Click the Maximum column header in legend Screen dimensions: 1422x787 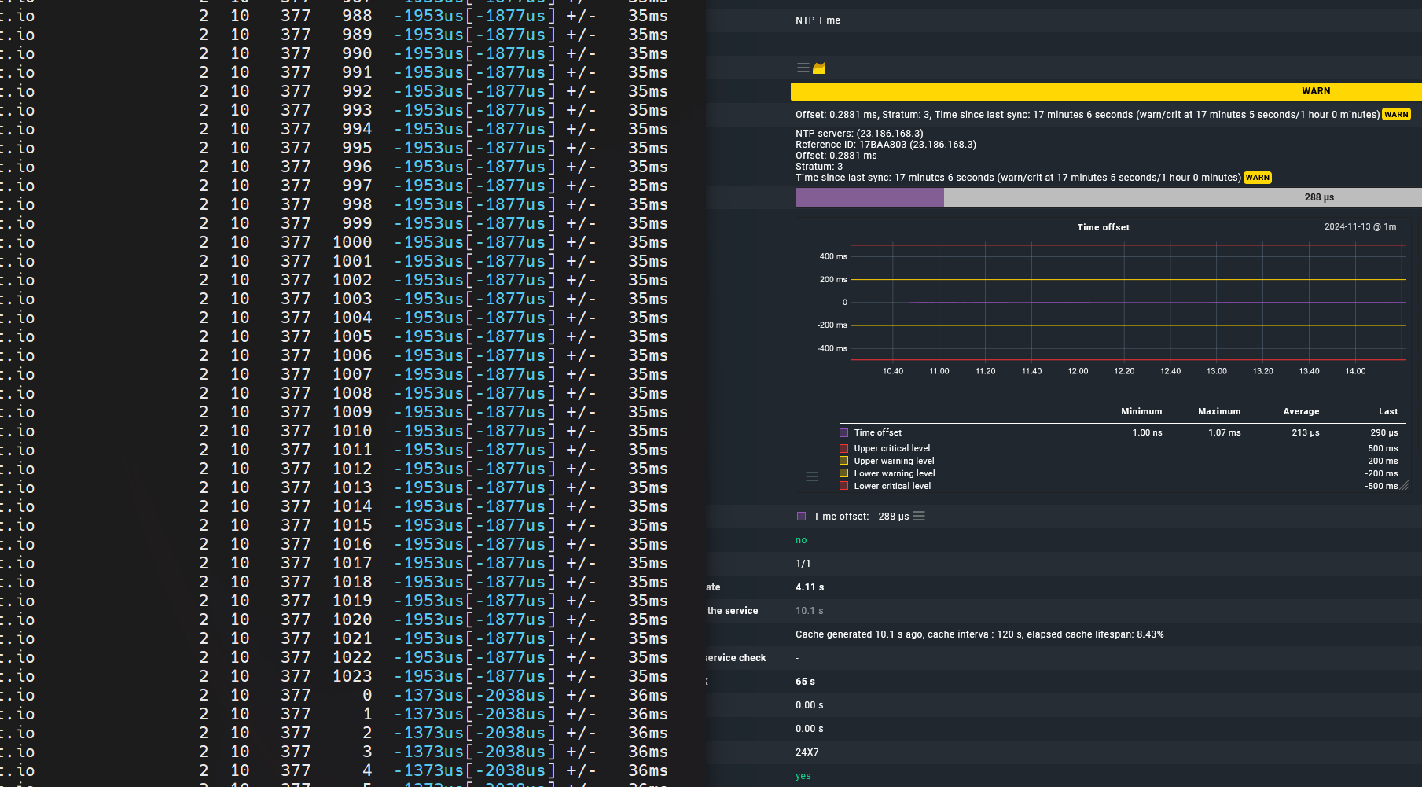[x=1218, y=411]
